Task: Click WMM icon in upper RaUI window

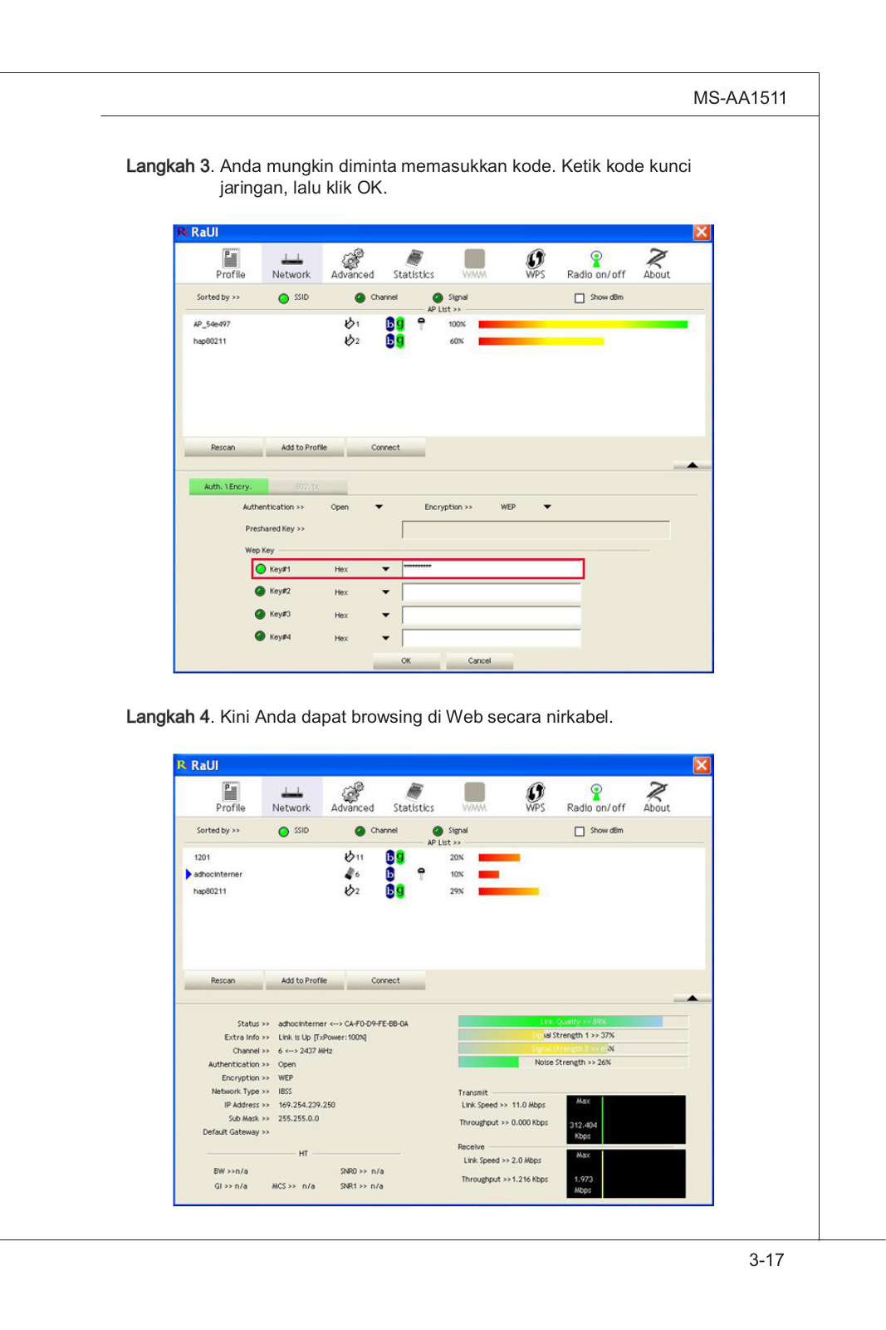Action: pyautogui.click(x=474, y=263)
